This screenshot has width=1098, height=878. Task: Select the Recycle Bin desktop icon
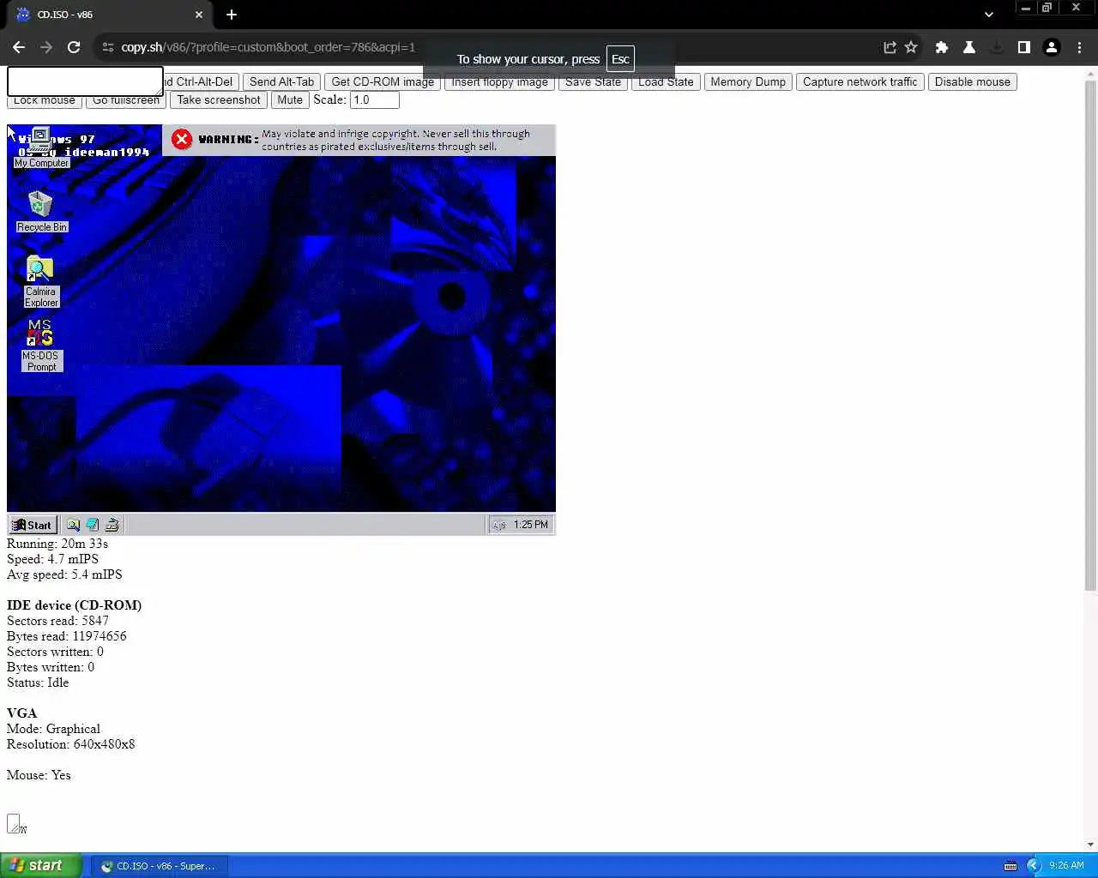click(x=41, y=212)
